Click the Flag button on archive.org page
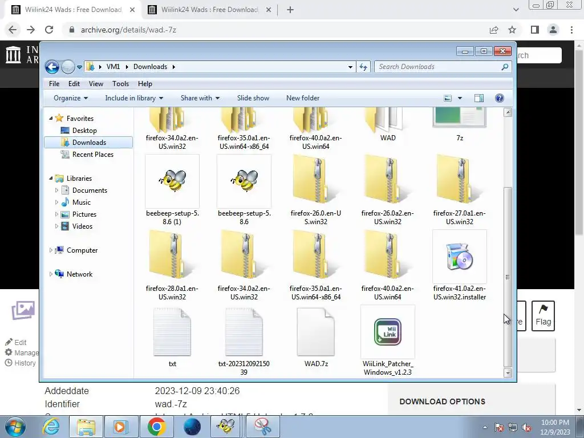 (x=543, y=315)
